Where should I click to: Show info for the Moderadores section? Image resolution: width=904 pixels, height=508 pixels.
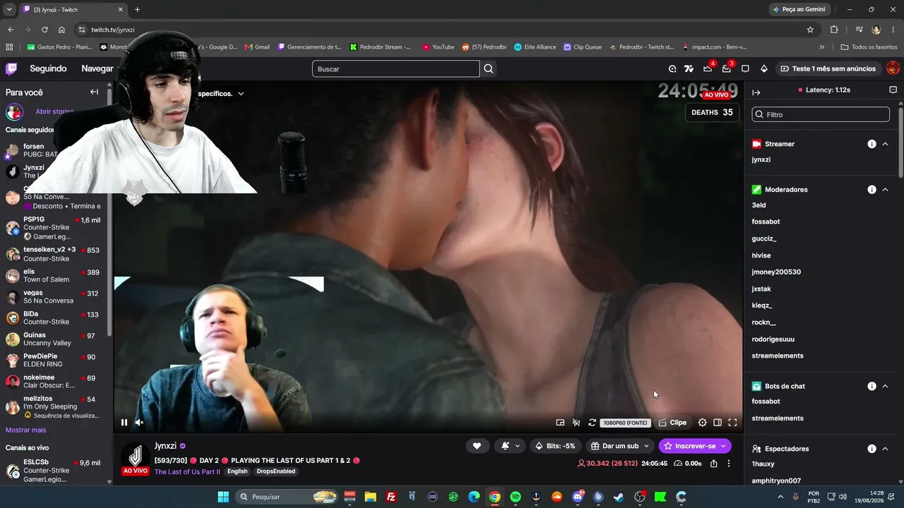[872, 189]
